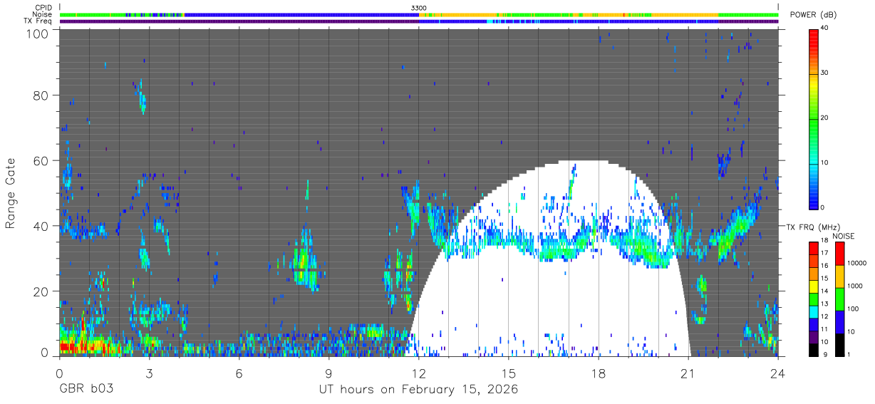This screenshot has height=404, width=875.
Task: Click the red 17-18 MHz swatch in TX FRQ legend
Action: pos(813,247)
